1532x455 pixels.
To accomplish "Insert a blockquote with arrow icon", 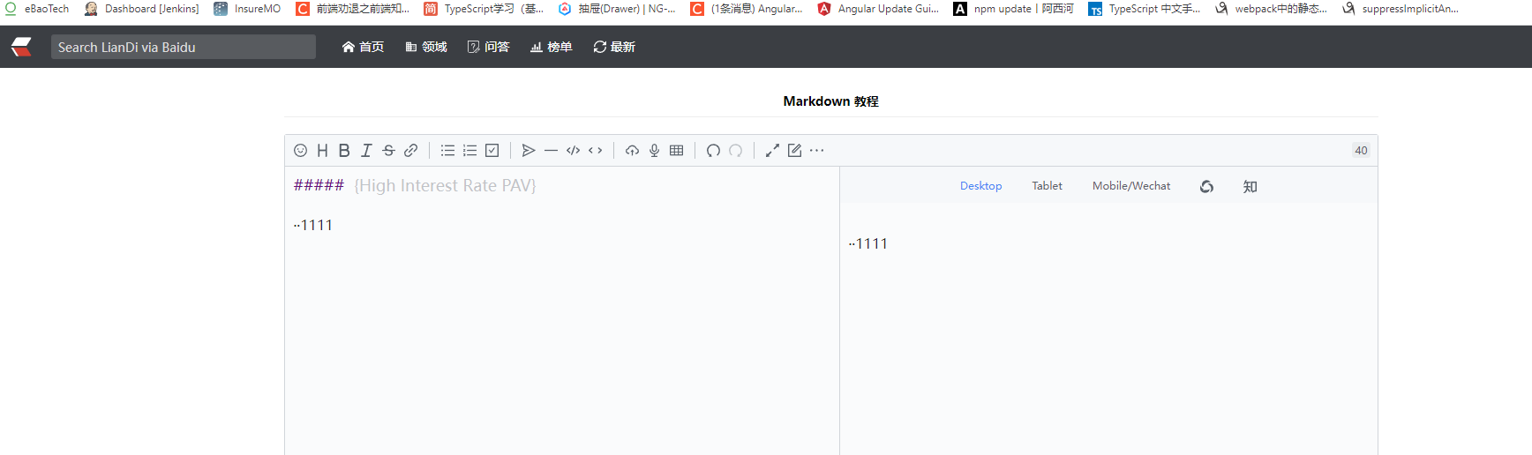I will 529,151.
